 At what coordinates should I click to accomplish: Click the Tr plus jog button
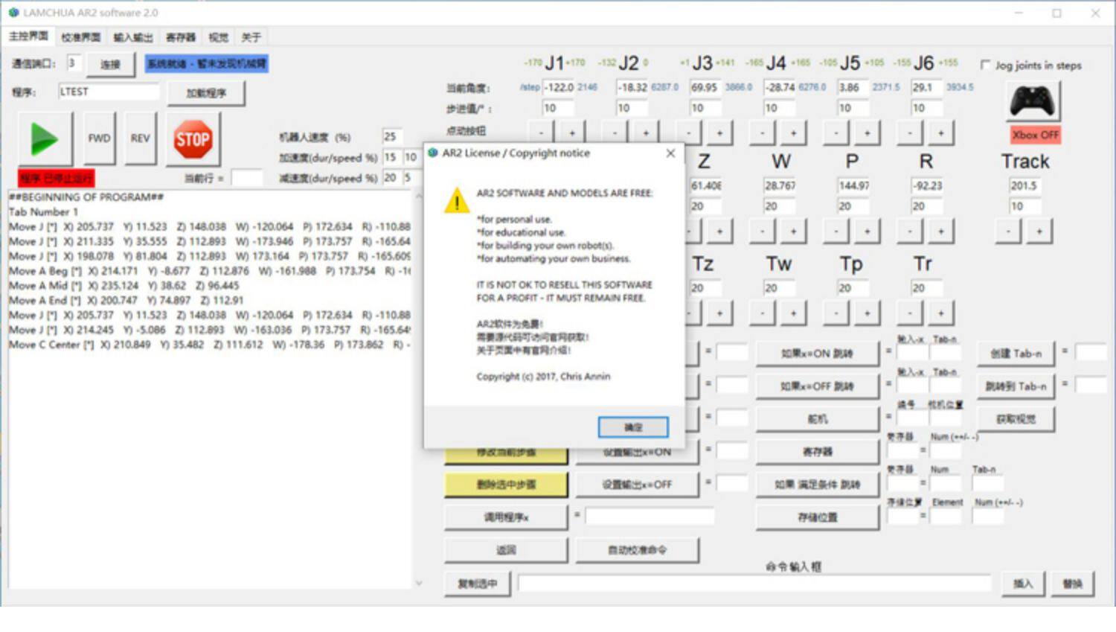click(940, 313)
